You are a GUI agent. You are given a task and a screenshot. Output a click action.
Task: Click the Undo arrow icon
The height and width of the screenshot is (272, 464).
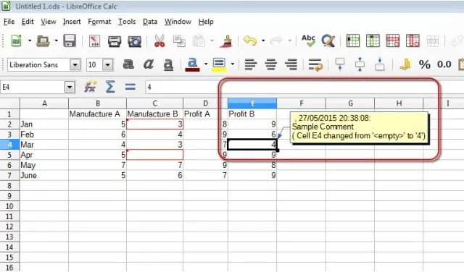point(250,41)
